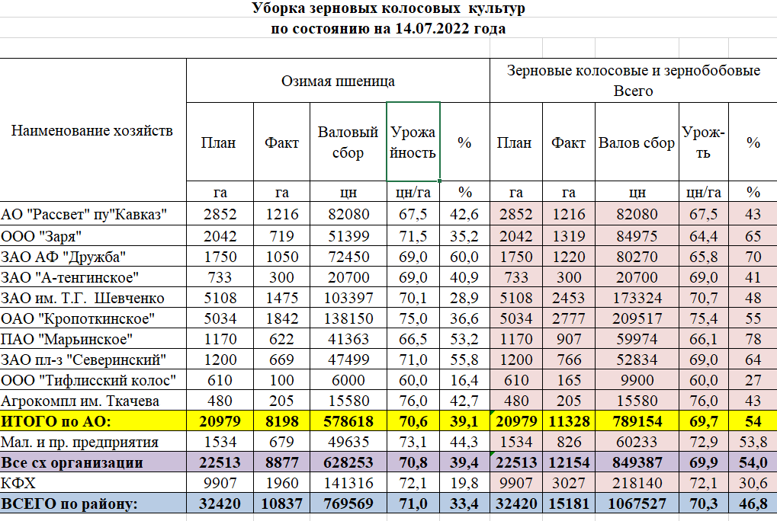The image size is (777, 521).
Task: Click the cell with value 173324
Action: [x=637, y=298]
